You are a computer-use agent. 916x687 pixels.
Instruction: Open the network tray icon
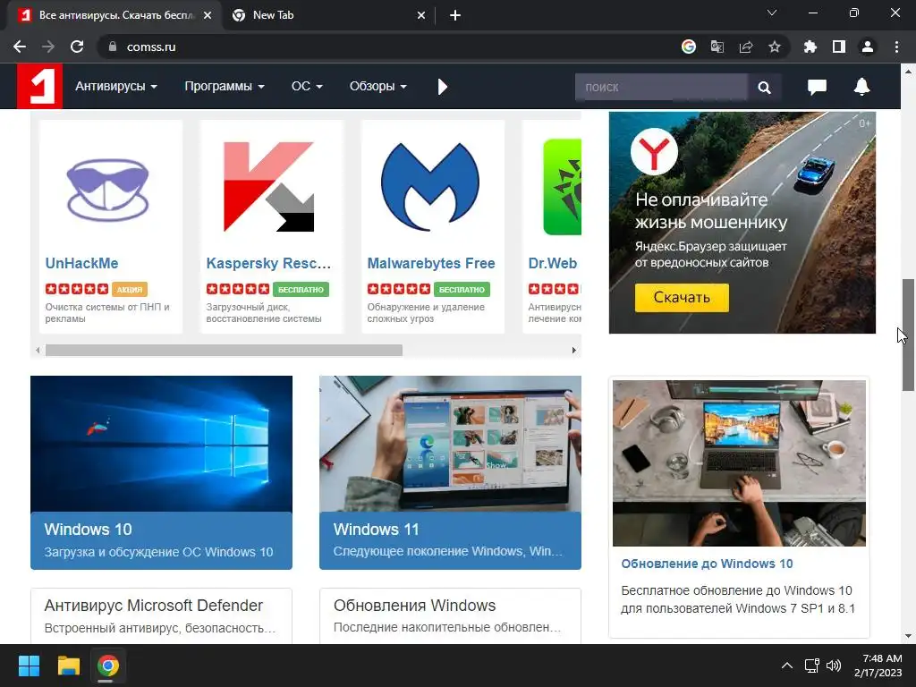click(811, 666)
